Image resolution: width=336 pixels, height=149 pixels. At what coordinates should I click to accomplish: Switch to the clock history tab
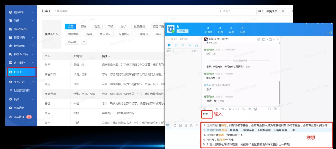[x=176, y=45]
